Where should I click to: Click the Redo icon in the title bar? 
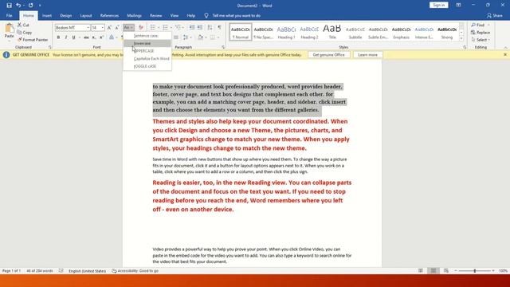coord(30,6)
